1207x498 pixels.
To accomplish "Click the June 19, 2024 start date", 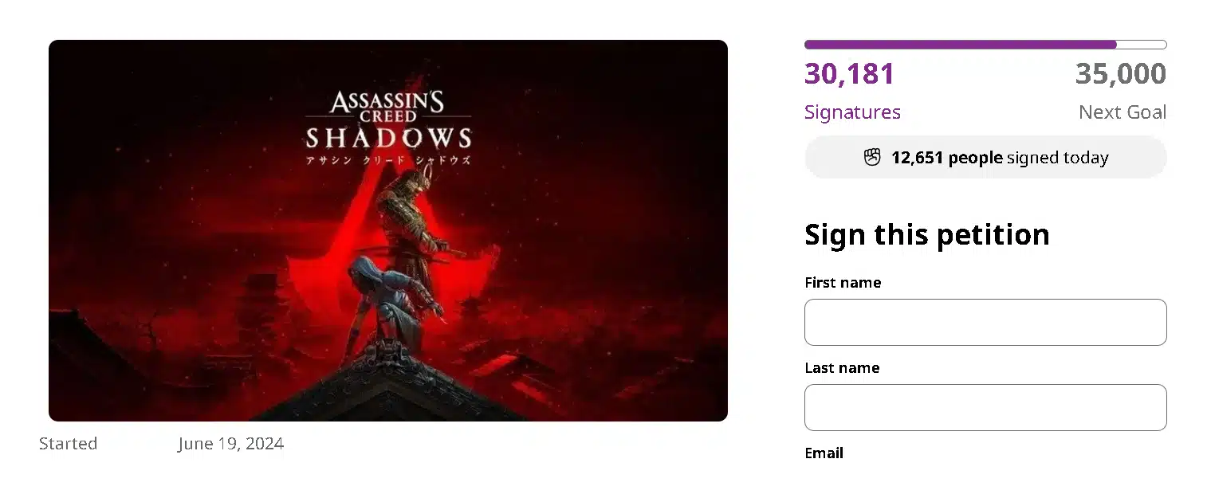I will click(230, 444).
